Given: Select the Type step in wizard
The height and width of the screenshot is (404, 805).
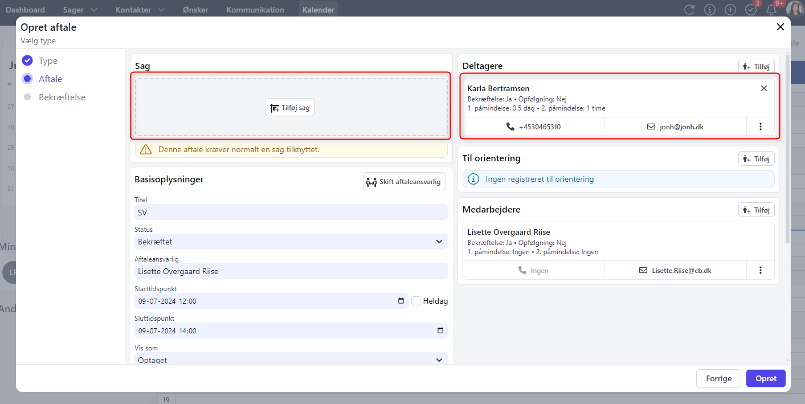Looking at the screenshot, I should (x=48, y=61).
